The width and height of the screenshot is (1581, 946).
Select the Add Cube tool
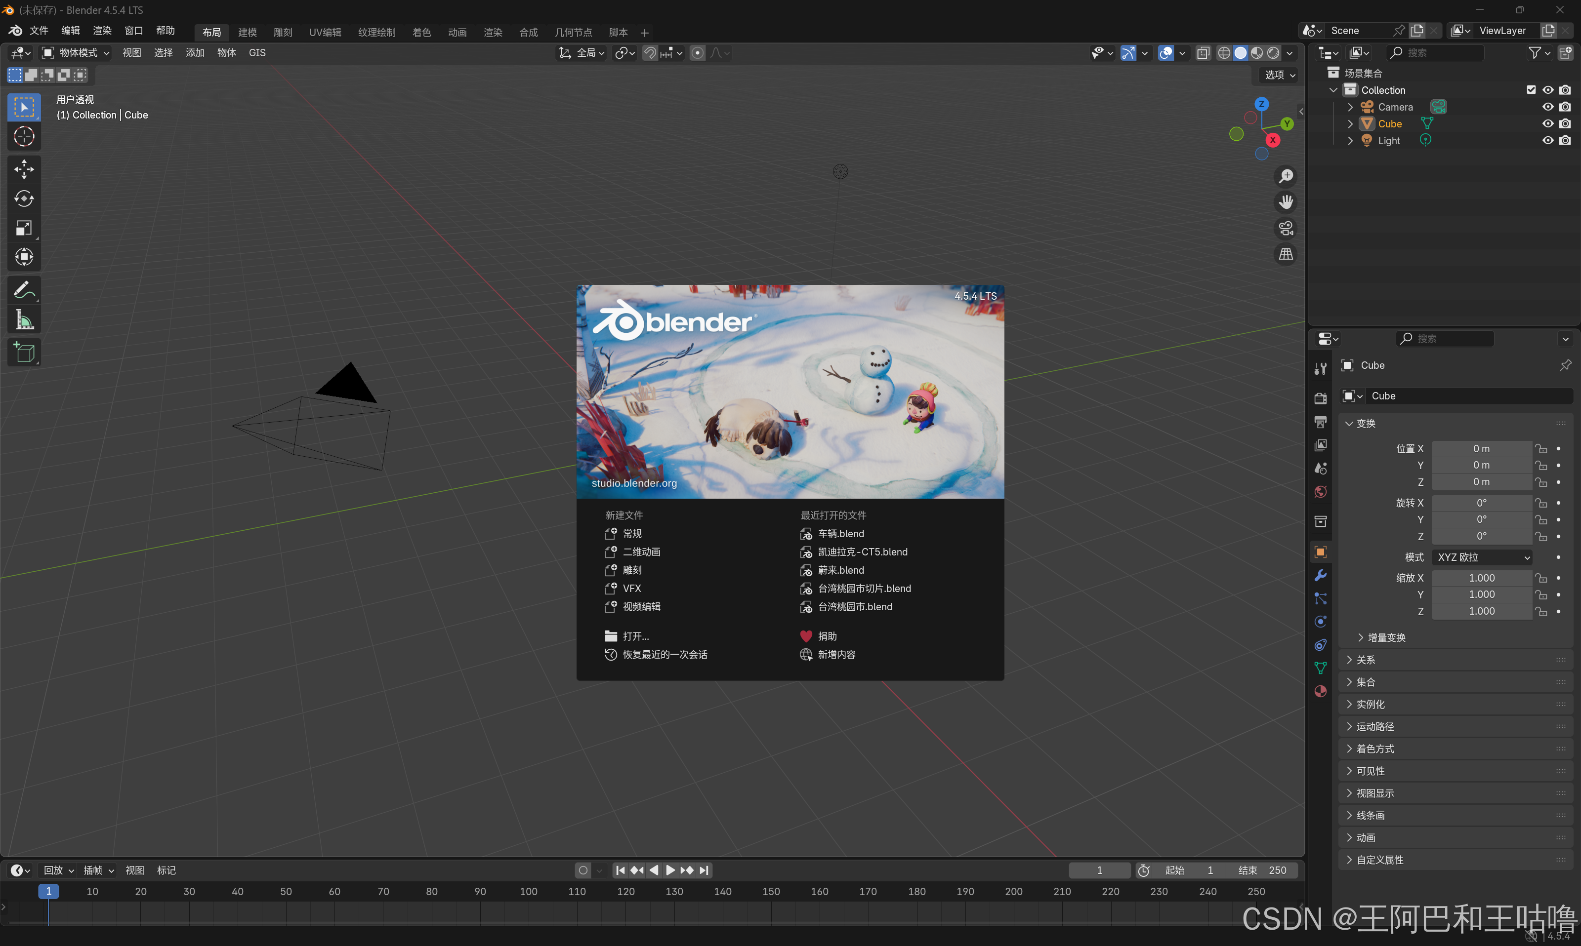pos(24,352)
